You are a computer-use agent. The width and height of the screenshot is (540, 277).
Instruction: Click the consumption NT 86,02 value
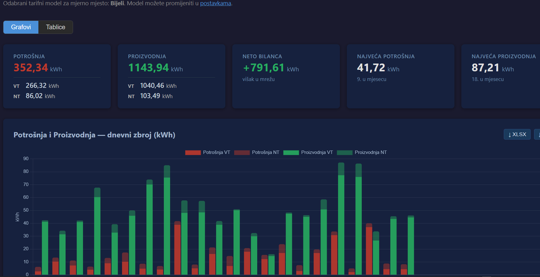pos(34,96)
